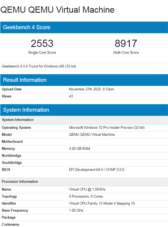Click the Single-Core Score label

[x=42, y=53]
